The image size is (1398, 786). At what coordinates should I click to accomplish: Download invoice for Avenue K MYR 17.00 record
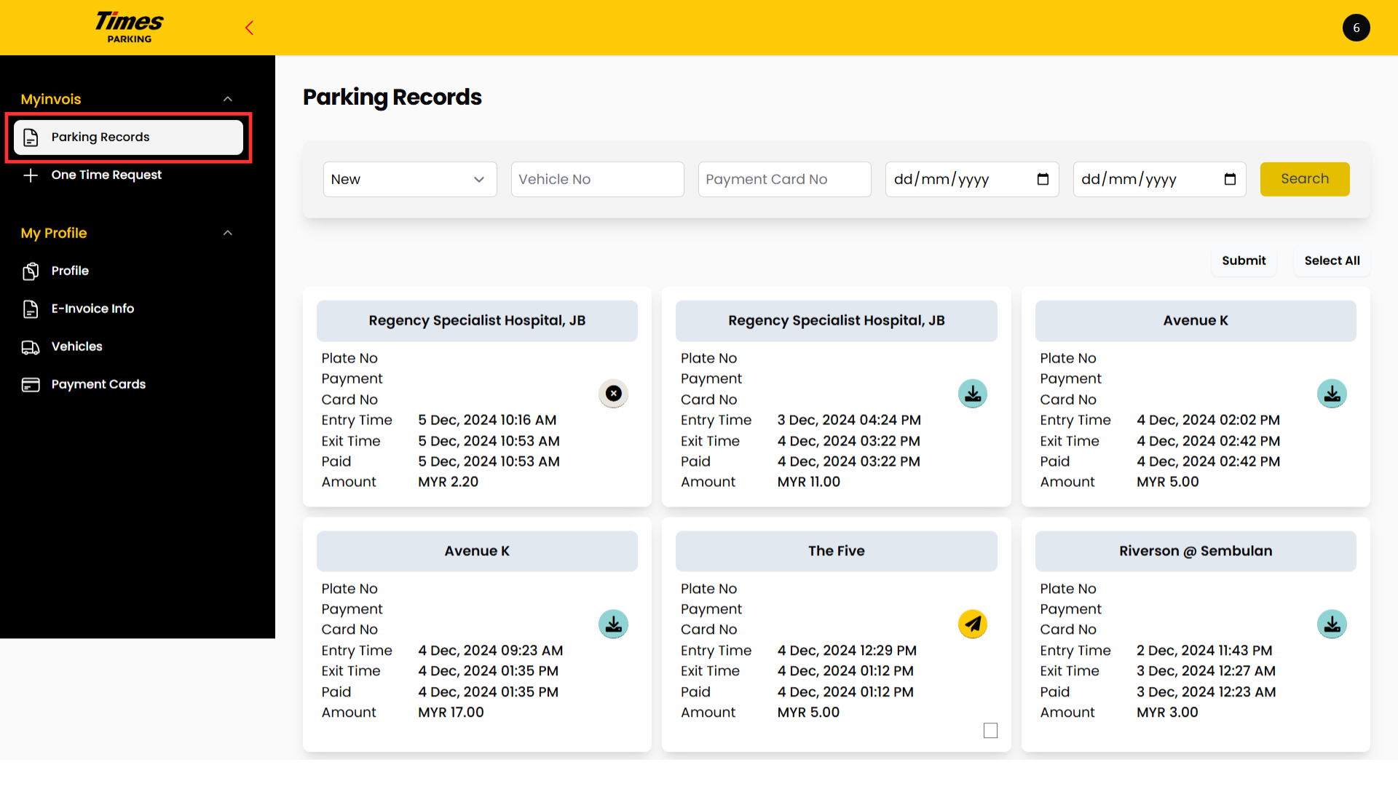(x=614, y=624)
